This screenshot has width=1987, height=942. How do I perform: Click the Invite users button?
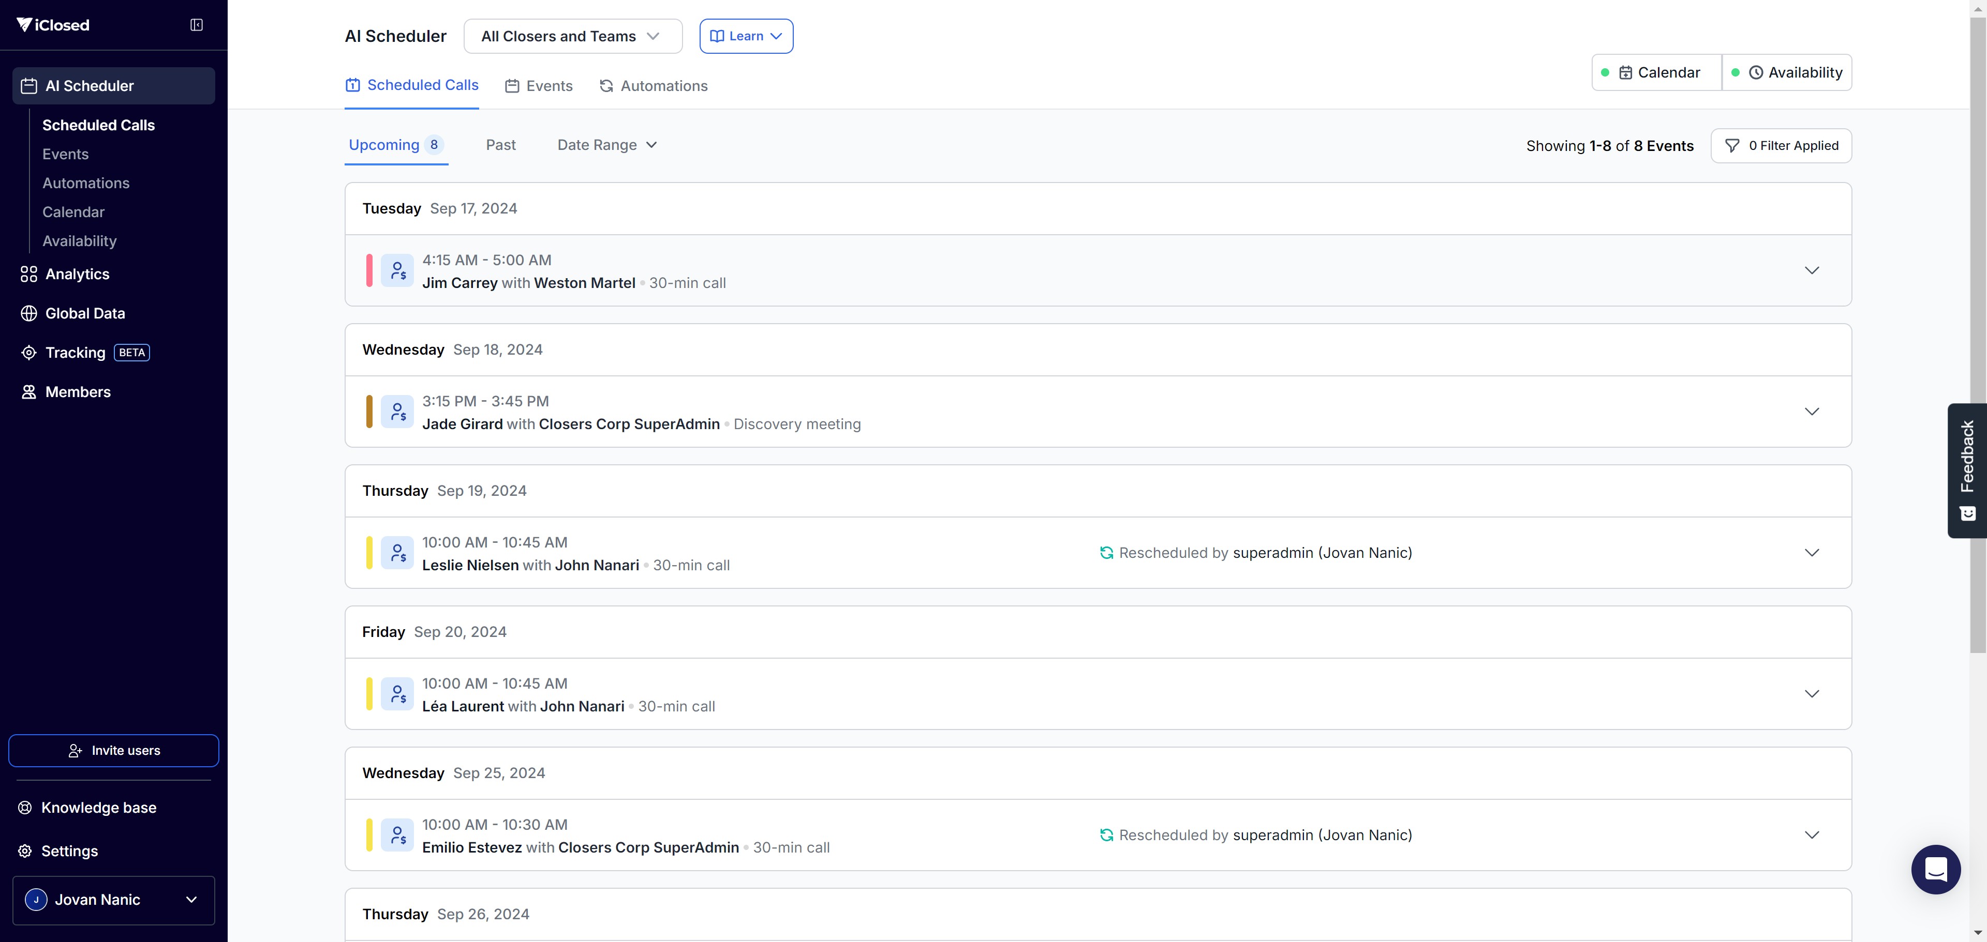pos(113,751)
